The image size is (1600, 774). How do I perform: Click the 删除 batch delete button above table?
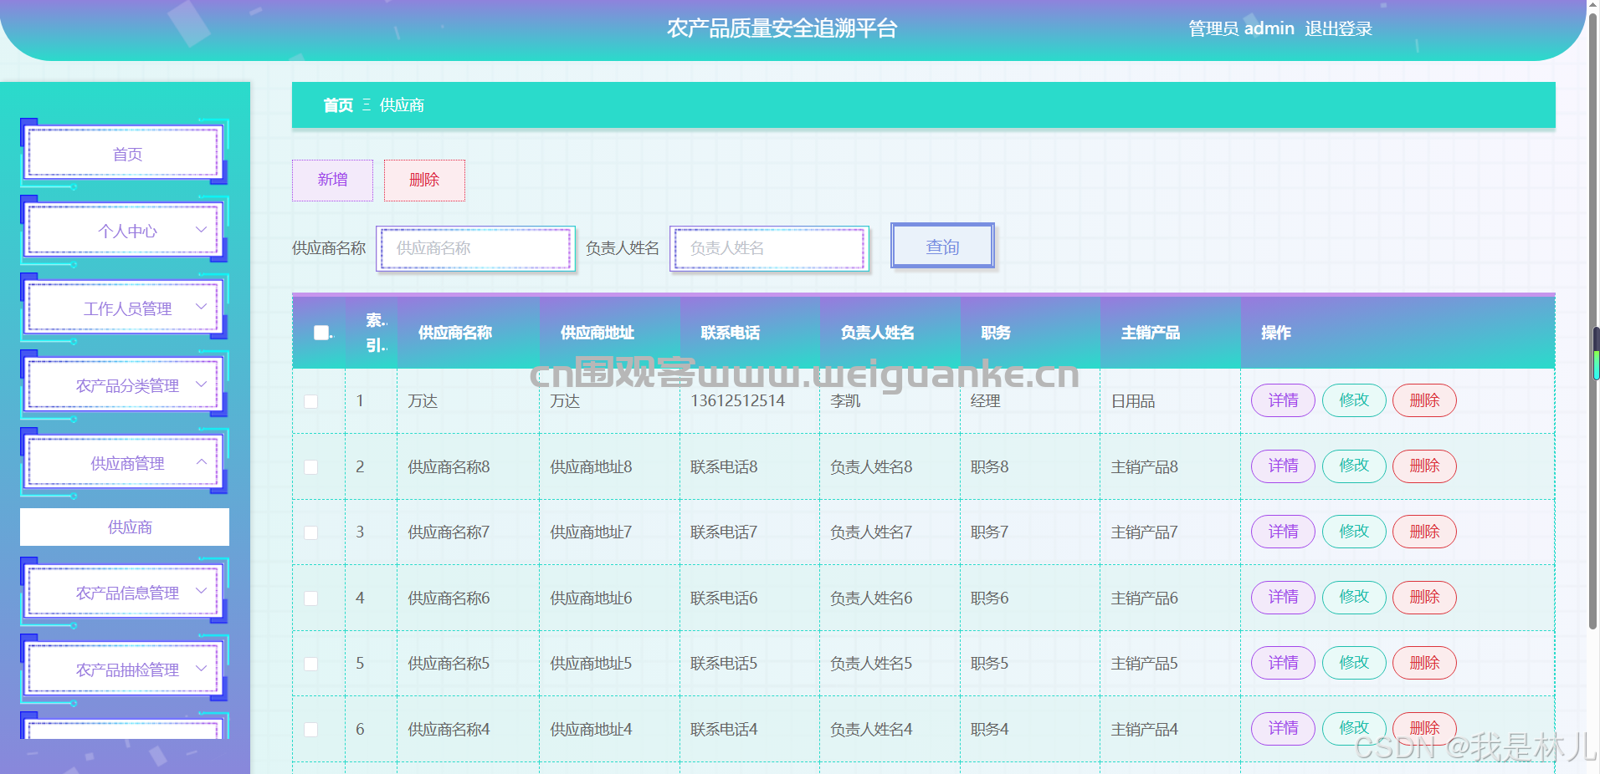click(424, 180)
